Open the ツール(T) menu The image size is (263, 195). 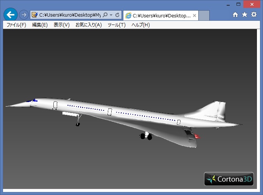coord(117,25)
